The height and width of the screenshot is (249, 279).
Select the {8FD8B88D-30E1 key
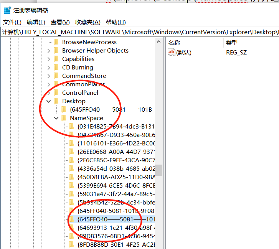116,244
